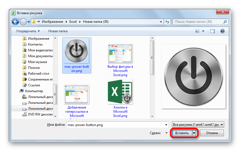Open the Упорядочить dropdown menu
Viewport: 240px width, 151px height.
point(28,31)
